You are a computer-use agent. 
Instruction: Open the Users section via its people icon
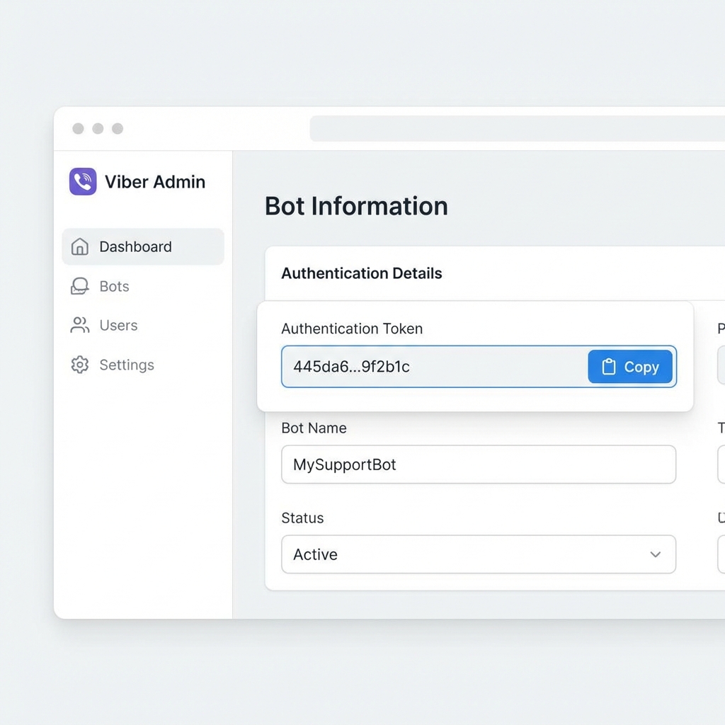79,325
